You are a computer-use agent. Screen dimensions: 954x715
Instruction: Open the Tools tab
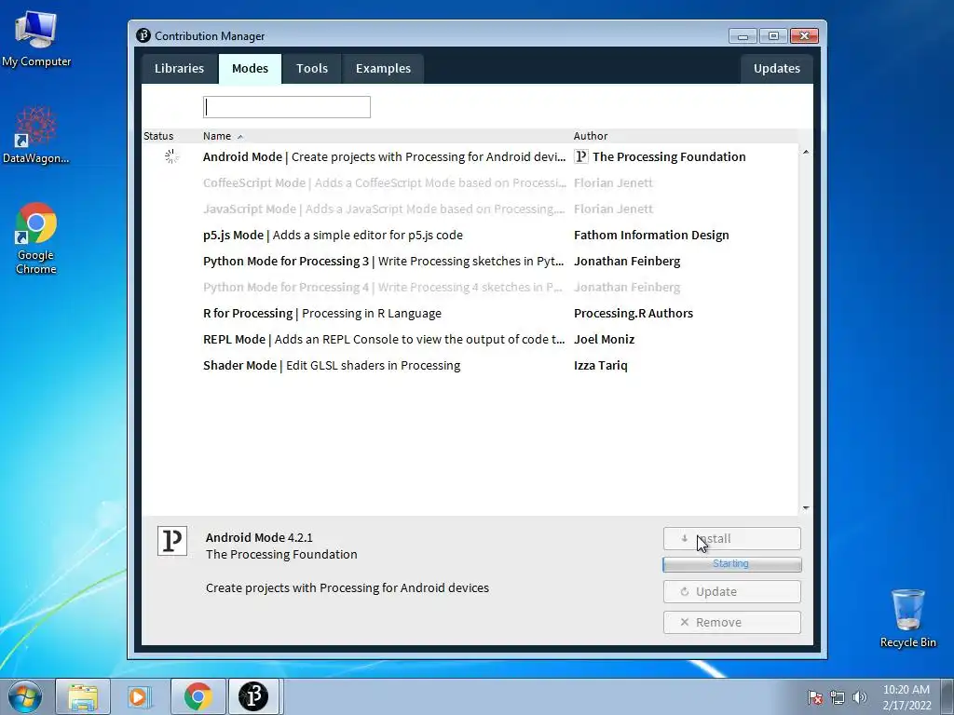tap(312, 69)
